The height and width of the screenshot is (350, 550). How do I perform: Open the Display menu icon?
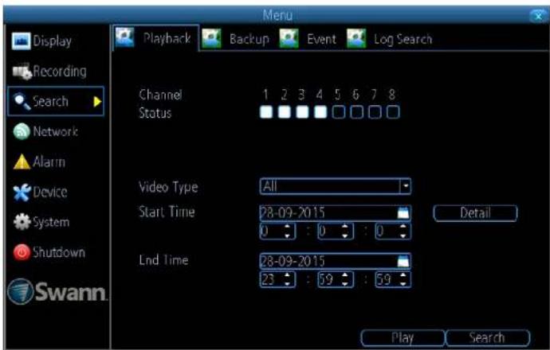click(x=21, y=41)
